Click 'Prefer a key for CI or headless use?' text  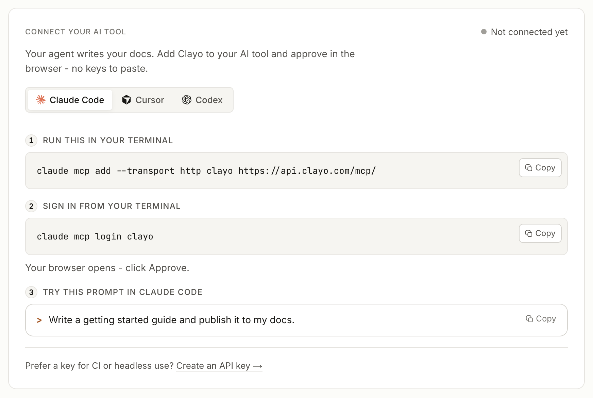100,366
